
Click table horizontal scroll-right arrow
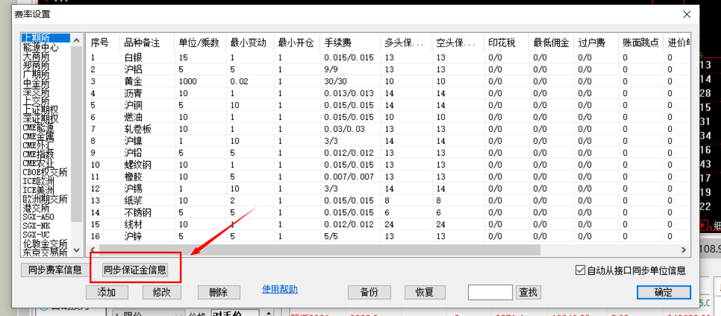685,250
